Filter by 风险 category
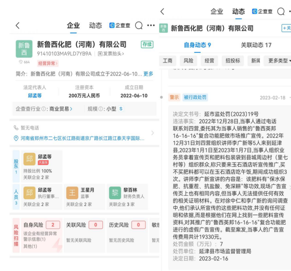Screen dimensions: 291x271 click(x=189, y=61)
